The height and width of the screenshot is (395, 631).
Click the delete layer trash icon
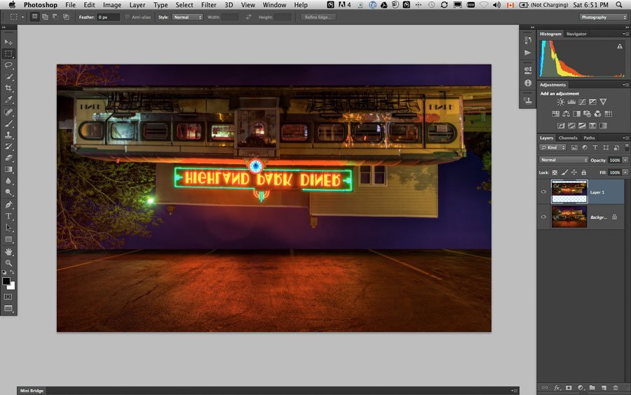coord(616,388)
